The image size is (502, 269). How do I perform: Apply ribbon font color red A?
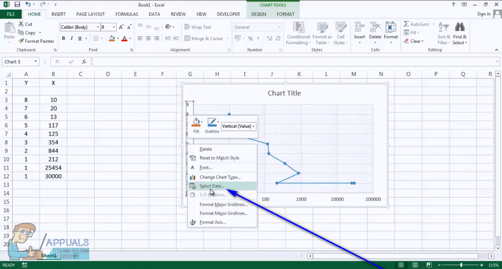(x=124, y=38)
